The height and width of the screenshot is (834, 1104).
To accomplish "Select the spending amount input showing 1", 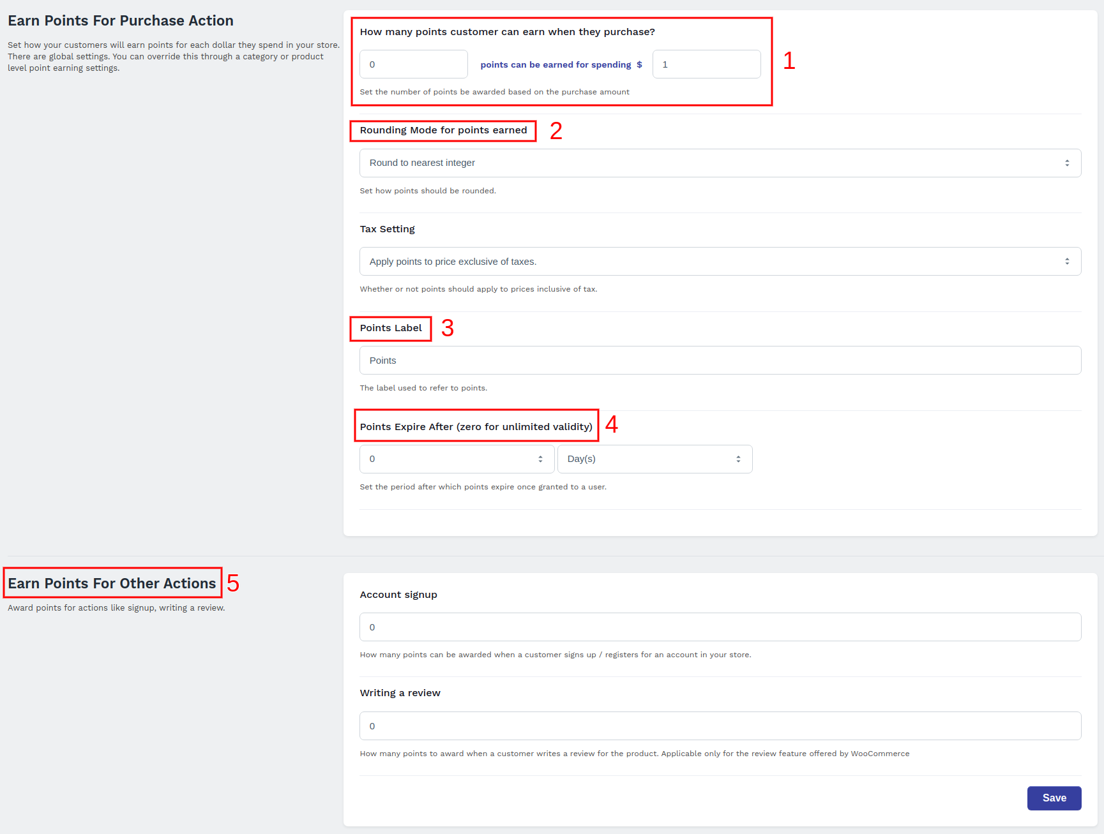I will coord(706,64).
